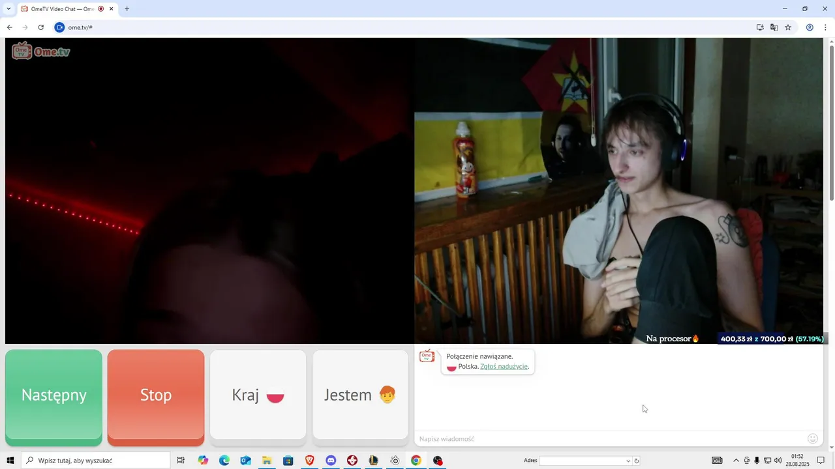The width and height of the screenshot is (835, 469).
Task: Bookmark this page with the star
Action: (x=788, y=27)
